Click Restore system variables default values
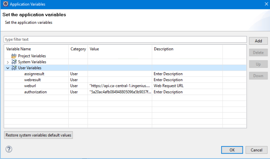Image resolution: width=270 pixels, height=159 pixels. [x=39, y=135]
